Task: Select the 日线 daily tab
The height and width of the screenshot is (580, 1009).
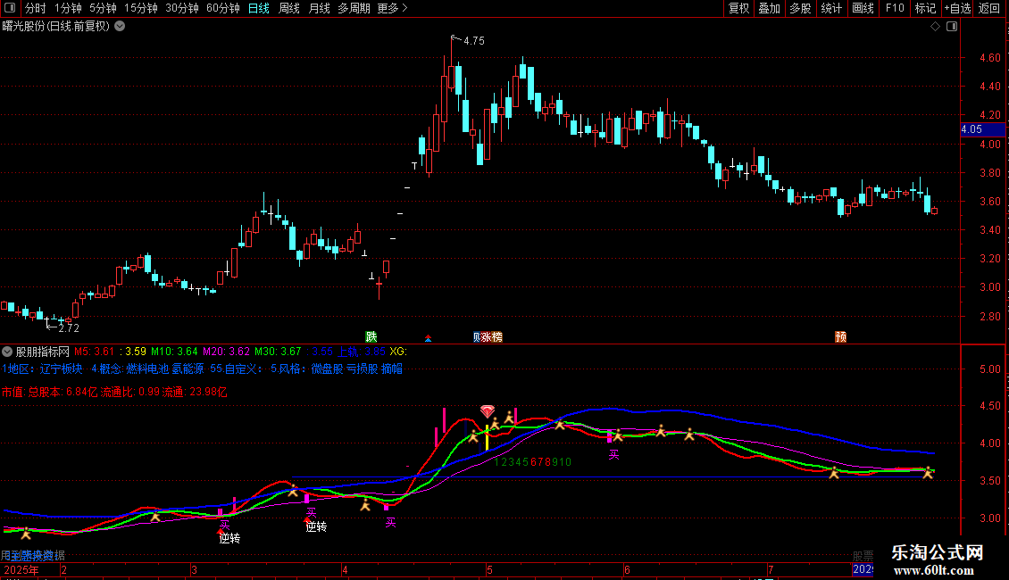Action: click(x=259, y=8)
